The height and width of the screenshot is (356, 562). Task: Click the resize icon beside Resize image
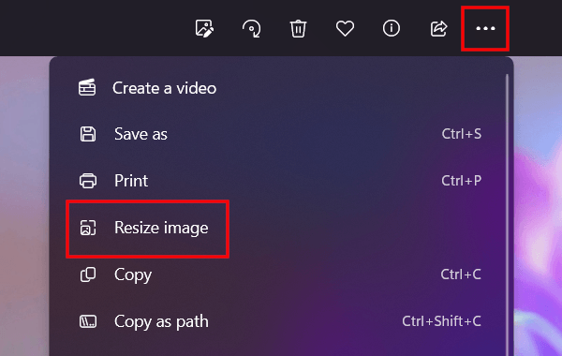coord(88,228)
